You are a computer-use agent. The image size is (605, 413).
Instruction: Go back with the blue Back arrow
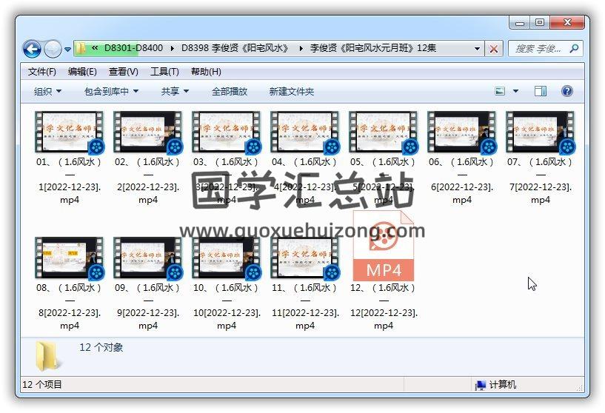(x=32, y=49)
